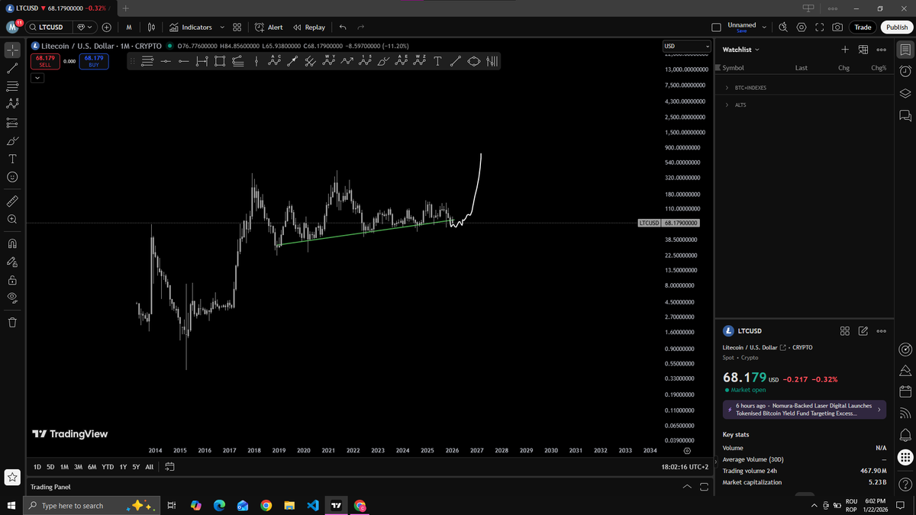
Task: Select the crosshair cursor tool
Action: pyautogui.click(x=12, y=50)
